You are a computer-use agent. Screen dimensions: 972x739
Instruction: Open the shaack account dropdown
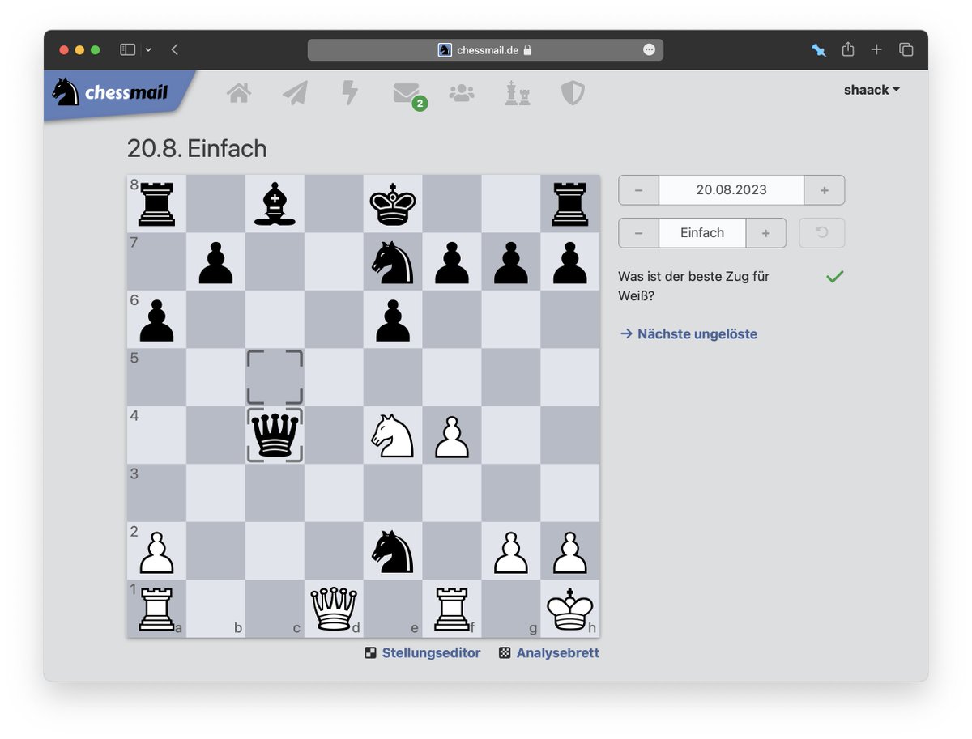pyautogui.click(x=871, y=90)
